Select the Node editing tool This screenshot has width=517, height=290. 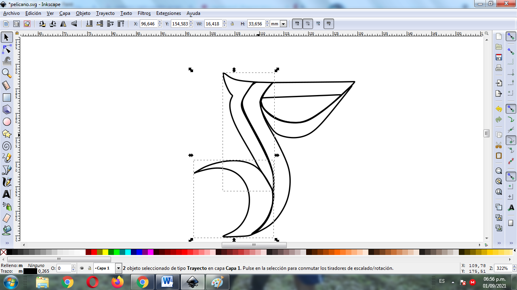tap(6, 49)
